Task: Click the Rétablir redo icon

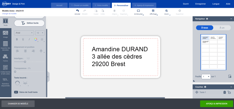Action: coord(85,11)
